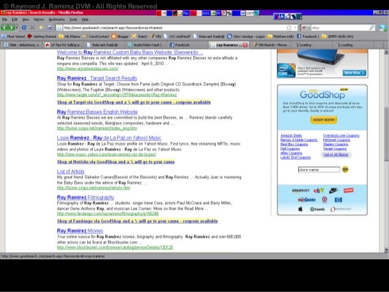Reload the page with the refresh icon
Viewport: 389px width, 292px height.
[24, 27]
